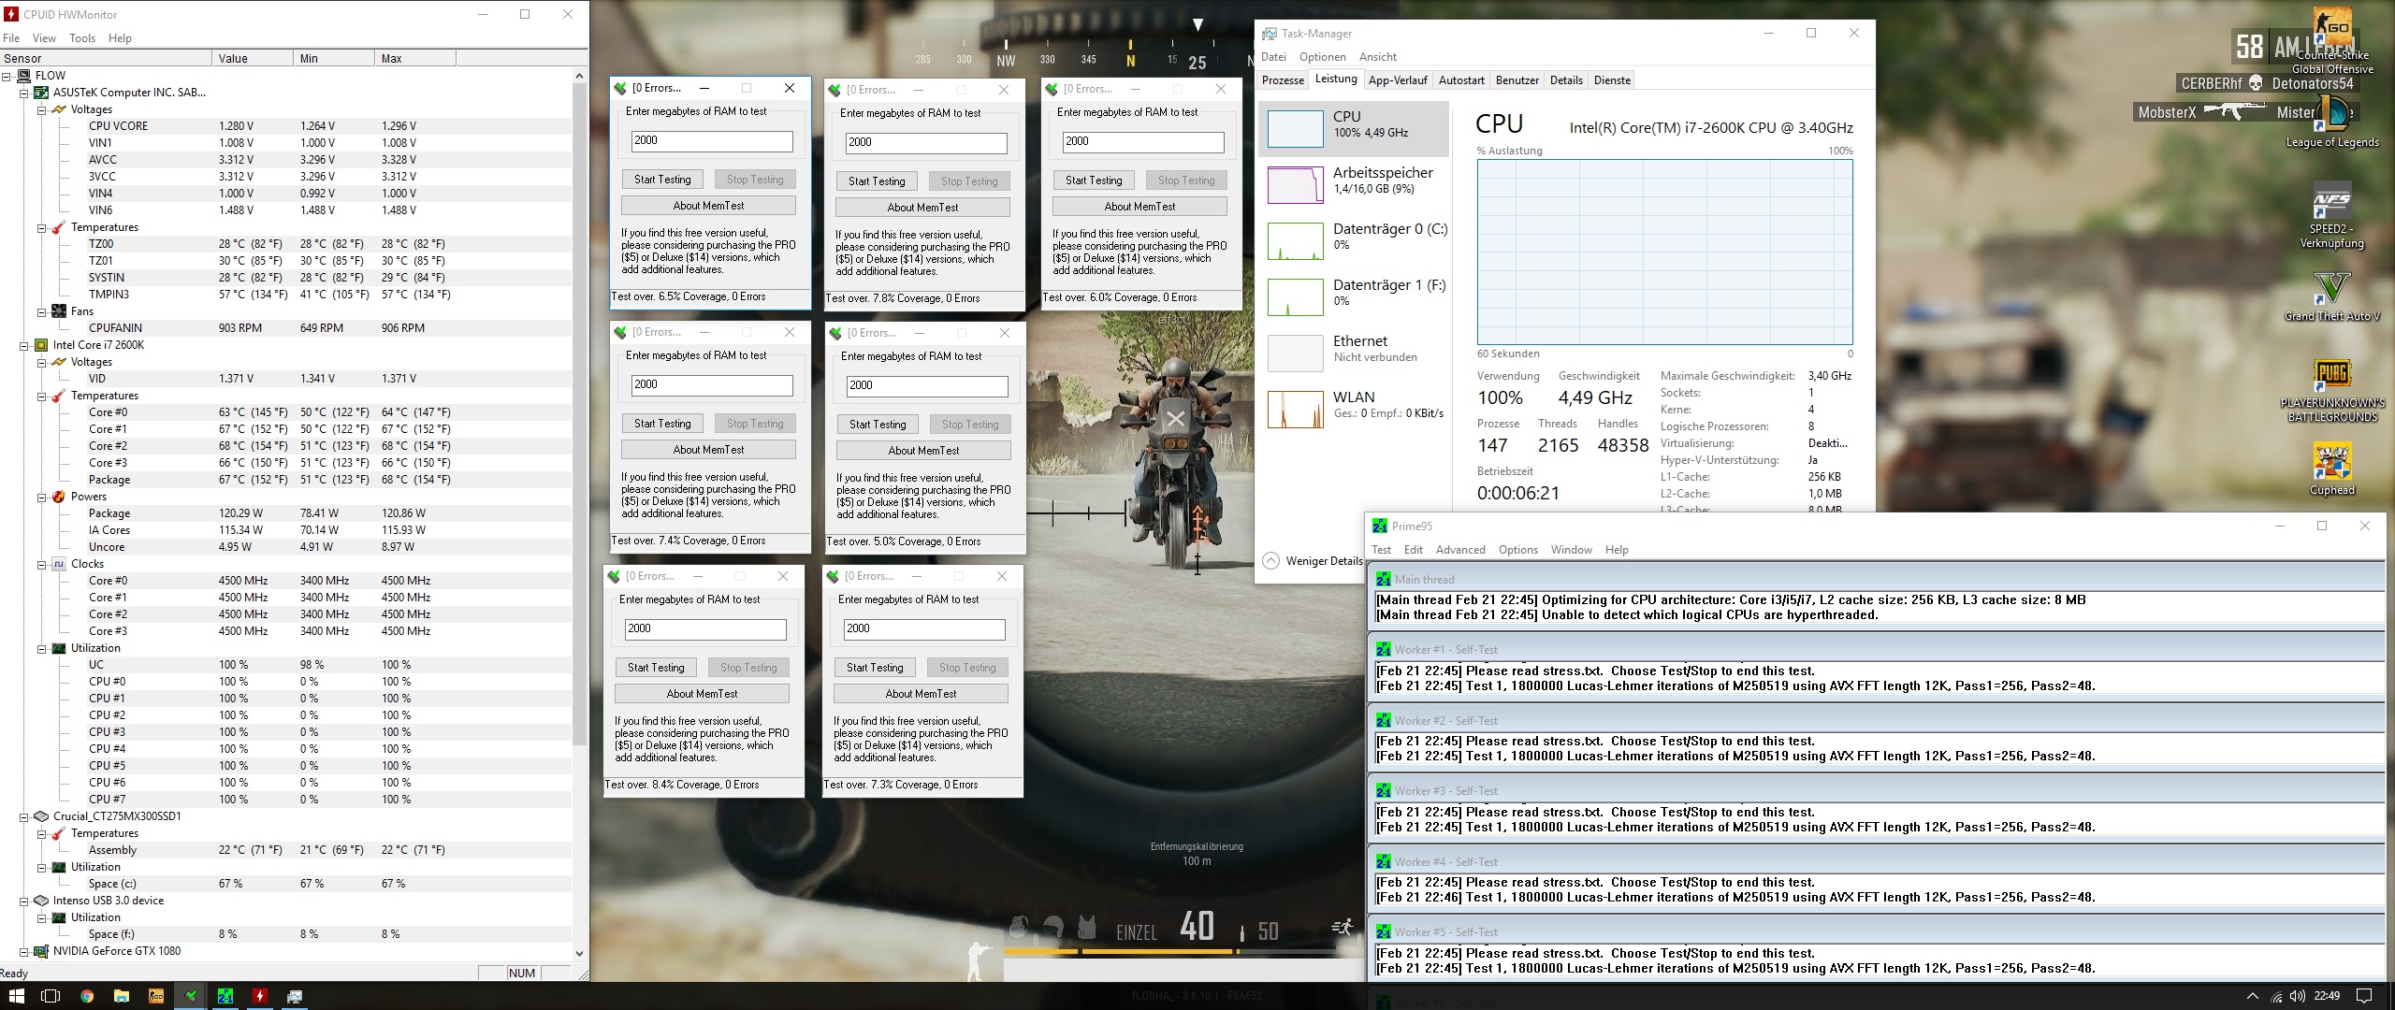Image resolution: width=2395 pixels, height=1010 pixels.
Task: Open Prime95 Advanced menu
Action: point(1459,550)
